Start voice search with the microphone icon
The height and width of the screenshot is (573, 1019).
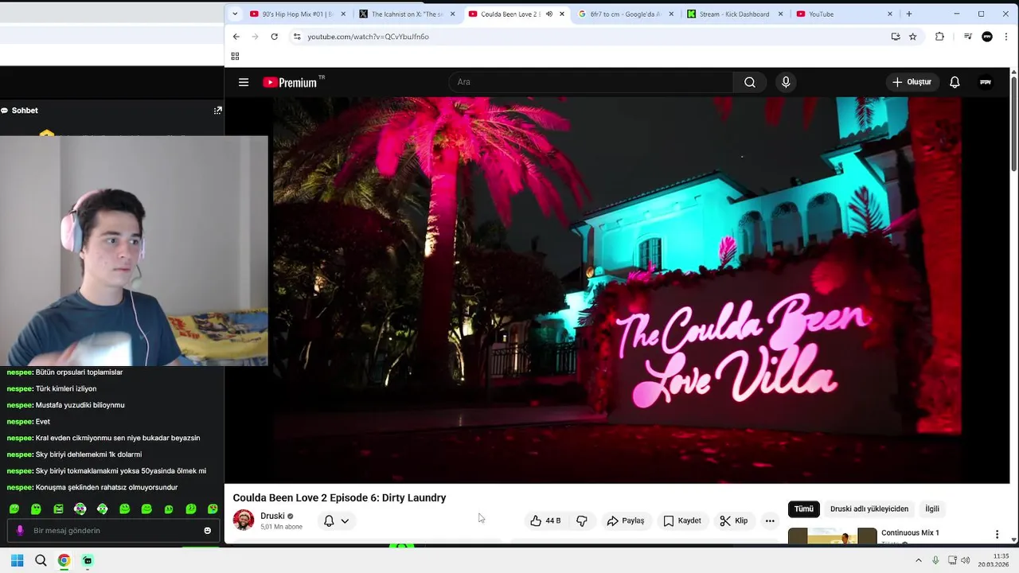[786, 82]
